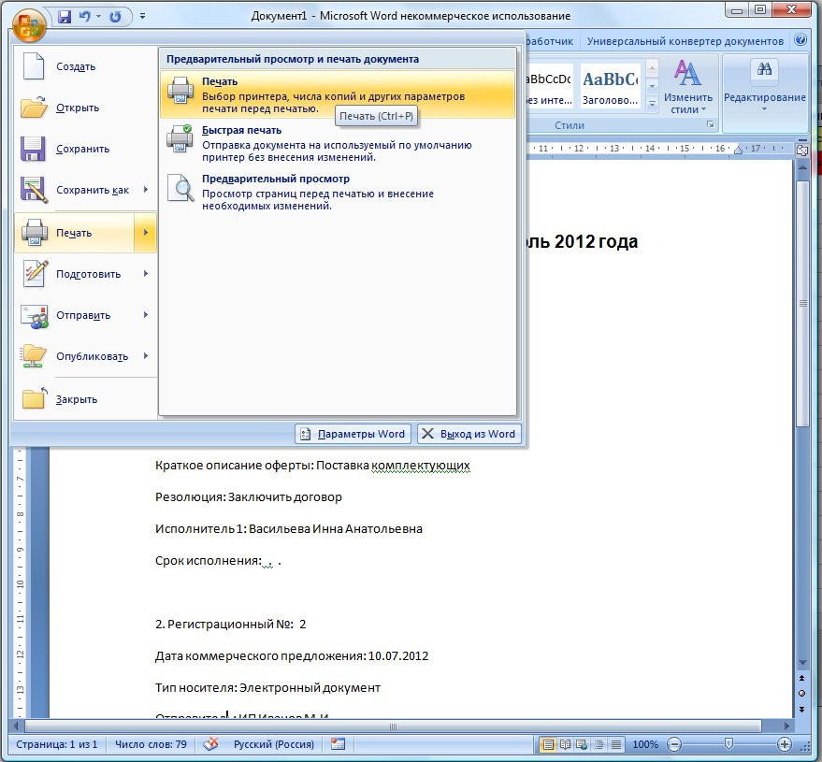Viewport: 822px width, 762px height.
Task: Click the Закрыть folder icon
Action: click(x=35, y=397)
